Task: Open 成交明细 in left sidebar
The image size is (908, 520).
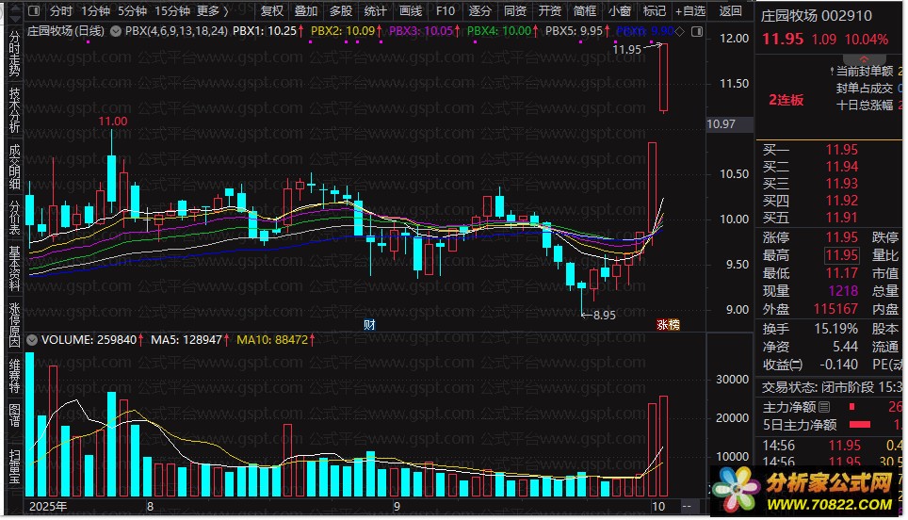Action: point(14,167)
